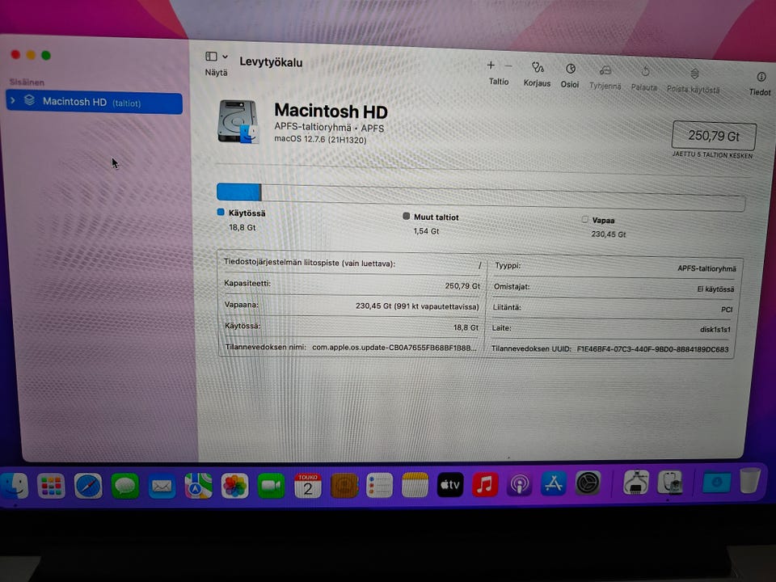
Task: Click the Macintosh HD disk drive image
Action: 238,121
